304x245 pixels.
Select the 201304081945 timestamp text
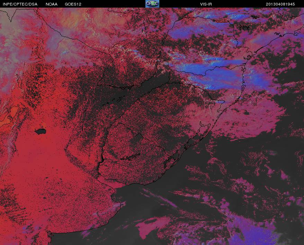(x=280, y=4)
